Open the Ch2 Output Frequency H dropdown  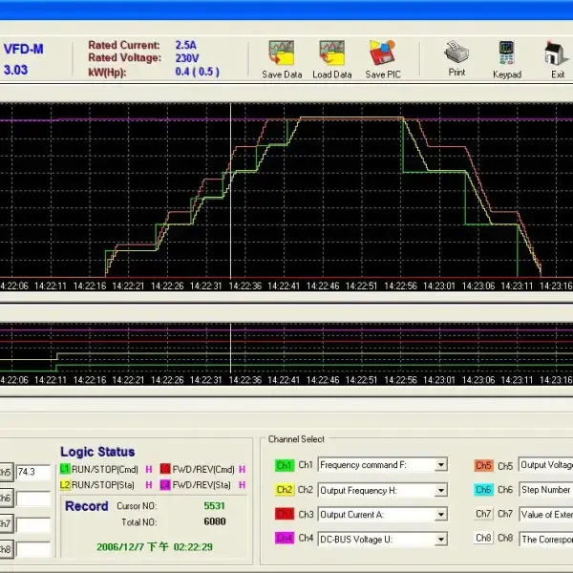point(441,490)
